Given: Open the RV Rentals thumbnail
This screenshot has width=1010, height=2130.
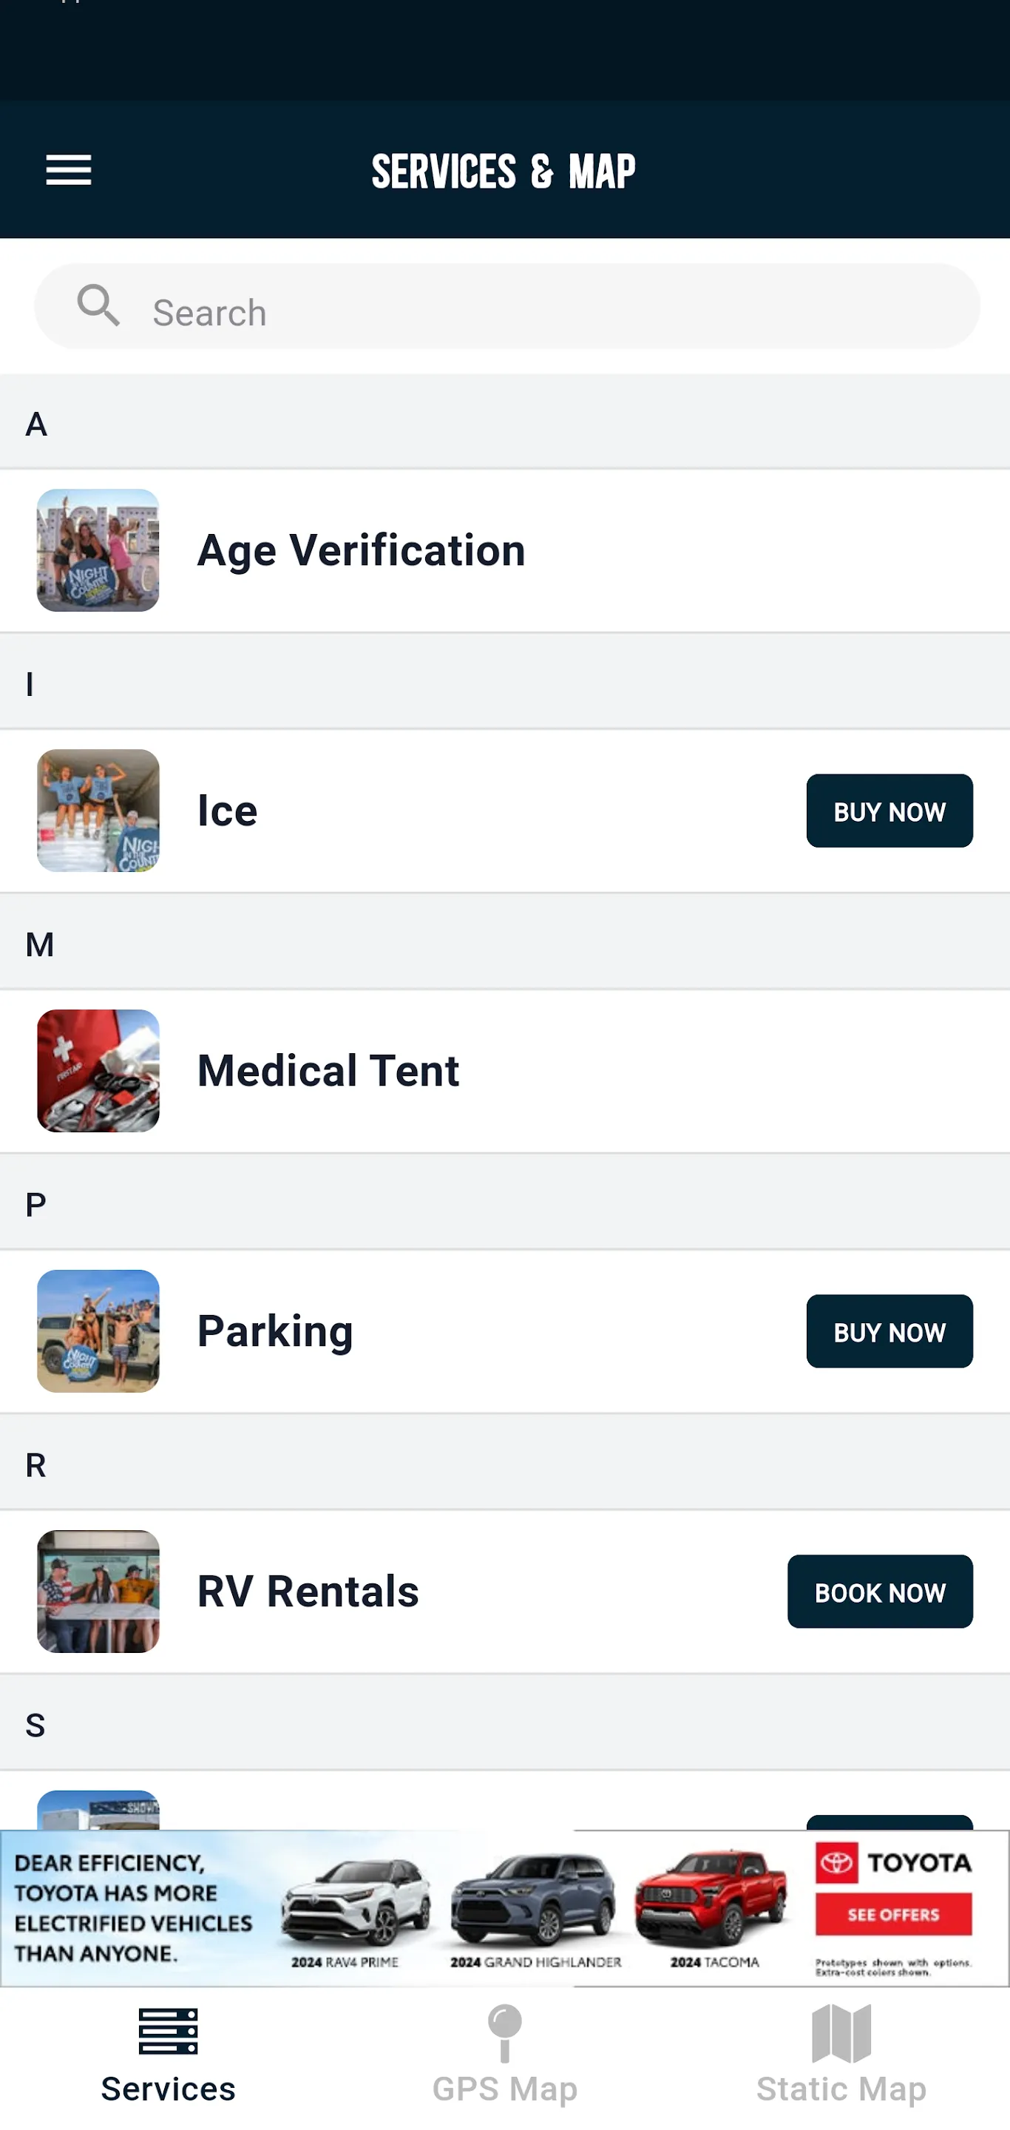Looking at the screenshot, I should coord(98,1591).
